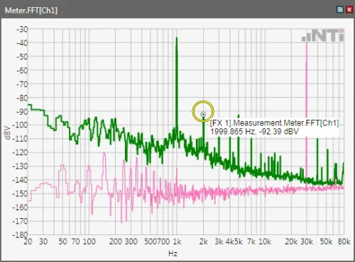Click the -120 tick on the dBV axis

pos(20,152)
